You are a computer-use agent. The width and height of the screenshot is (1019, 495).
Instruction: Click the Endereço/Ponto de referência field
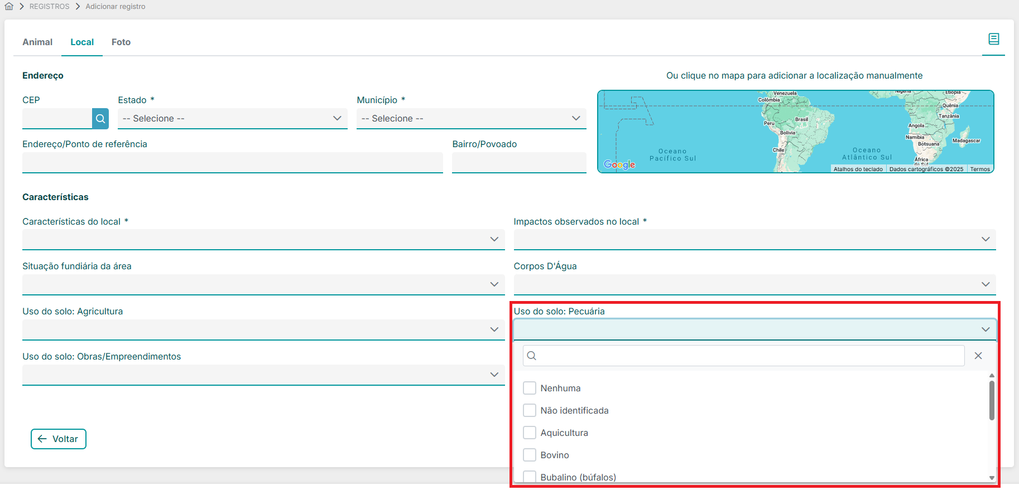coord(232,163)
